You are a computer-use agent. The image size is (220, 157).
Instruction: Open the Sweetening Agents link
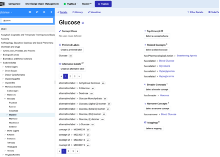point(187,55)
